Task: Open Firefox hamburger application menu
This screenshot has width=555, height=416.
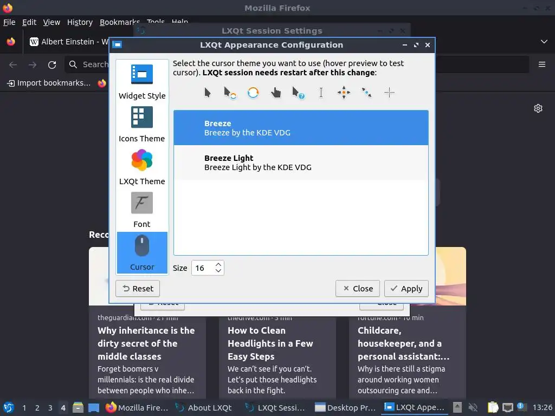Action: 542,64
